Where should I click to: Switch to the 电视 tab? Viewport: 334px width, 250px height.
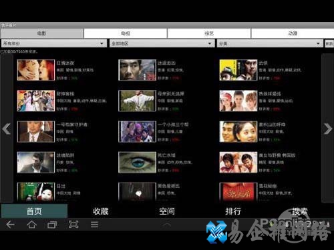(x=126, y=33)
